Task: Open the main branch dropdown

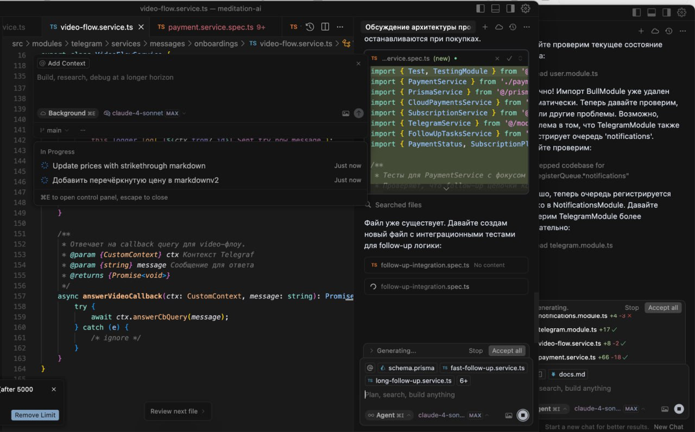Action: (54, 130)
